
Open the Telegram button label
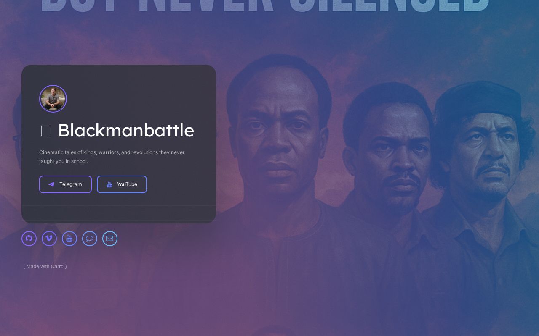click(x=70, y=184)
